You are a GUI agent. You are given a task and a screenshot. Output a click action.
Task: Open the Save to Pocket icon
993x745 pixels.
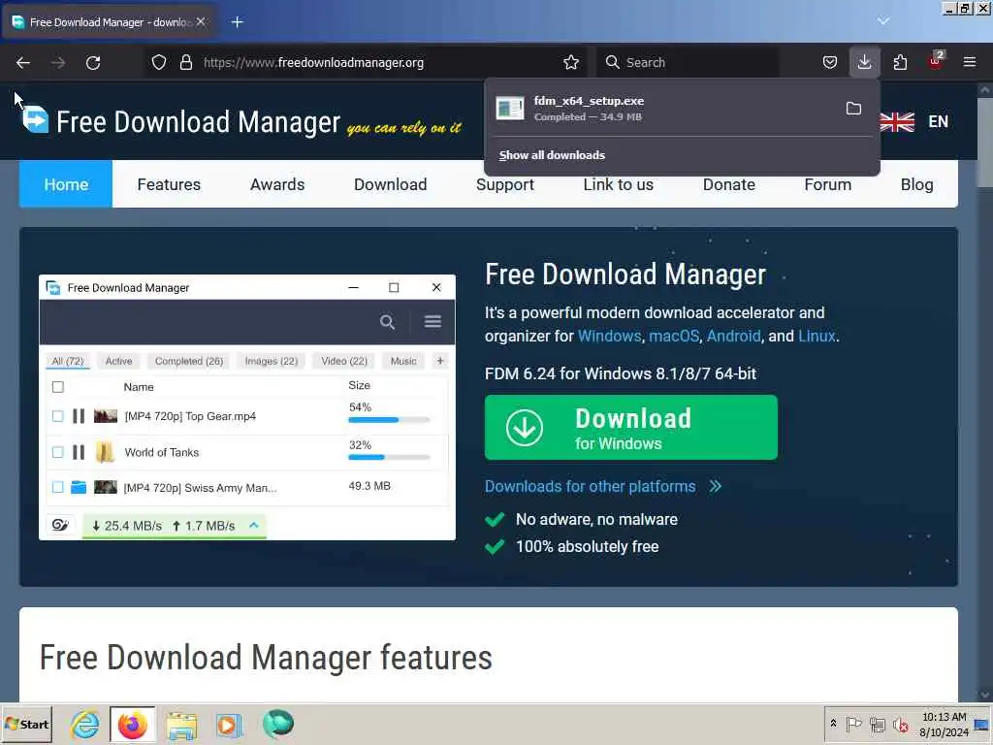830,62
